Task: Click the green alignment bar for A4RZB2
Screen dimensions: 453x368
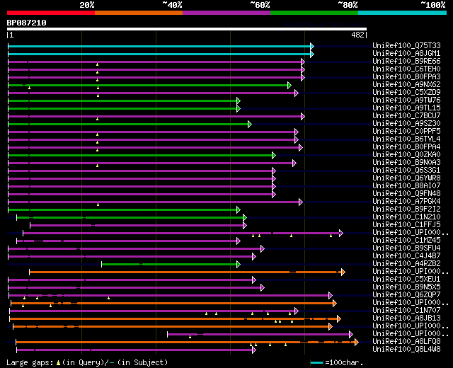Action: 169,264
